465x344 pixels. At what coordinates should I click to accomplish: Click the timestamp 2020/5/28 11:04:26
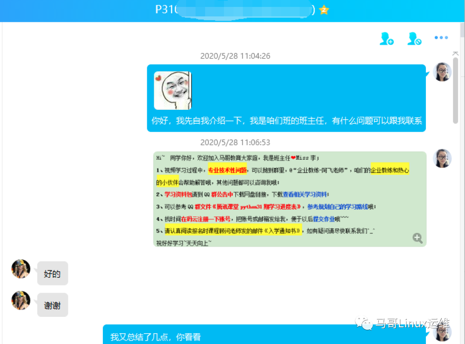(235, 56)
